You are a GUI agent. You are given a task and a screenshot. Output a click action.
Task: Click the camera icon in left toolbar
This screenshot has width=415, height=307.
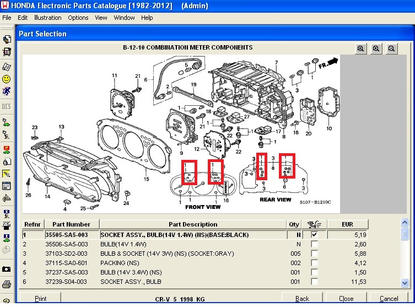[x=7, y=269]
